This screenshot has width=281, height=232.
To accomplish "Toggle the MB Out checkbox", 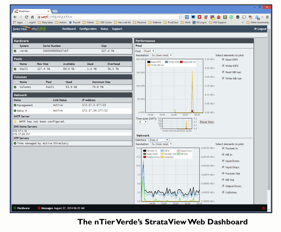I will (x=223, y=179).
